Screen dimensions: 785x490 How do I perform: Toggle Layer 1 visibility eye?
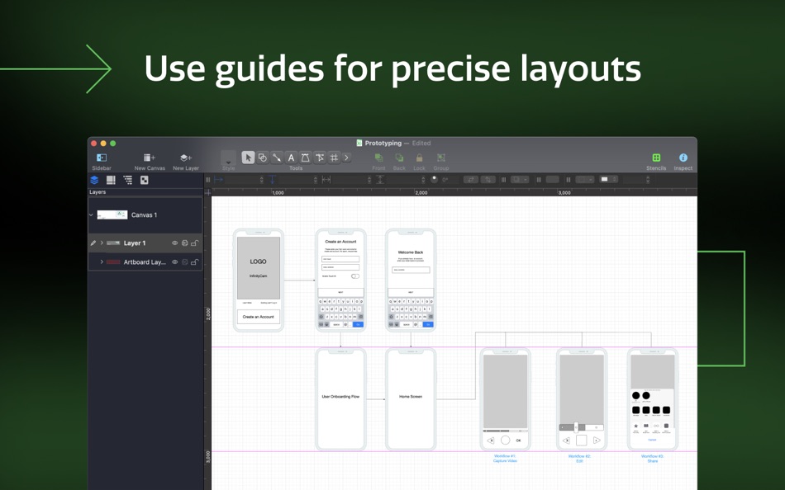(x=174, y=243)
